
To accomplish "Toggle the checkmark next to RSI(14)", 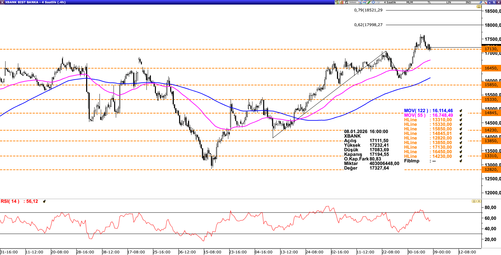I will point(44,202).
